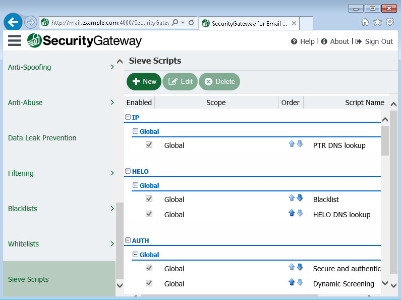The height and width of the screenshot is (300, 401).
Task: Move PTR DNS lookup script down
Action: point(300,143)
